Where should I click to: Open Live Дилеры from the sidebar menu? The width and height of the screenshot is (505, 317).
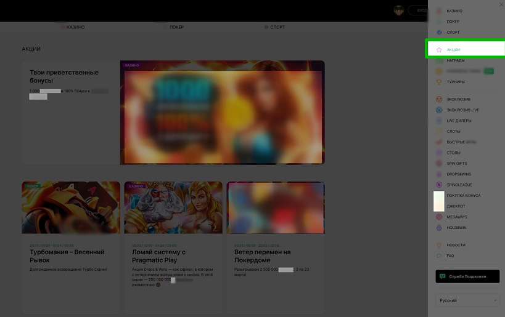point(458,121)
